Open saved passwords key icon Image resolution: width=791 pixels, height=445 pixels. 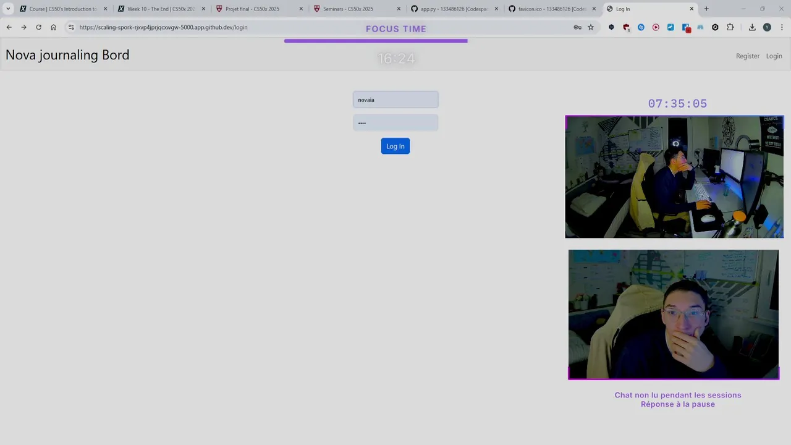(x=577, y=27)
